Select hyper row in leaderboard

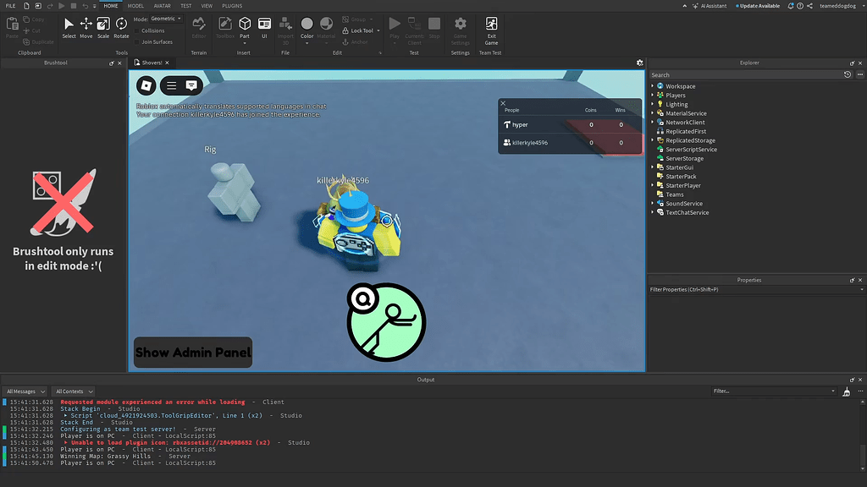570,125
